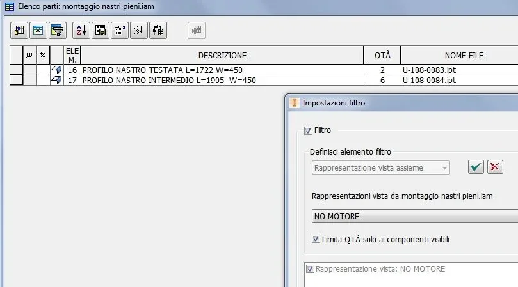Open filter settings via the funnel icon
This screenshot has height=287, width=518.
[58, 30]
